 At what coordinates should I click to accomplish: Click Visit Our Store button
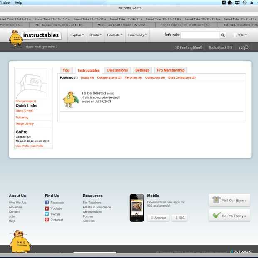[229, 200]
